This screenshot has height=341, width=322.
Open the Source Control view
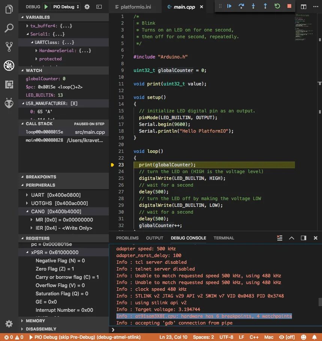click(9, 46)
